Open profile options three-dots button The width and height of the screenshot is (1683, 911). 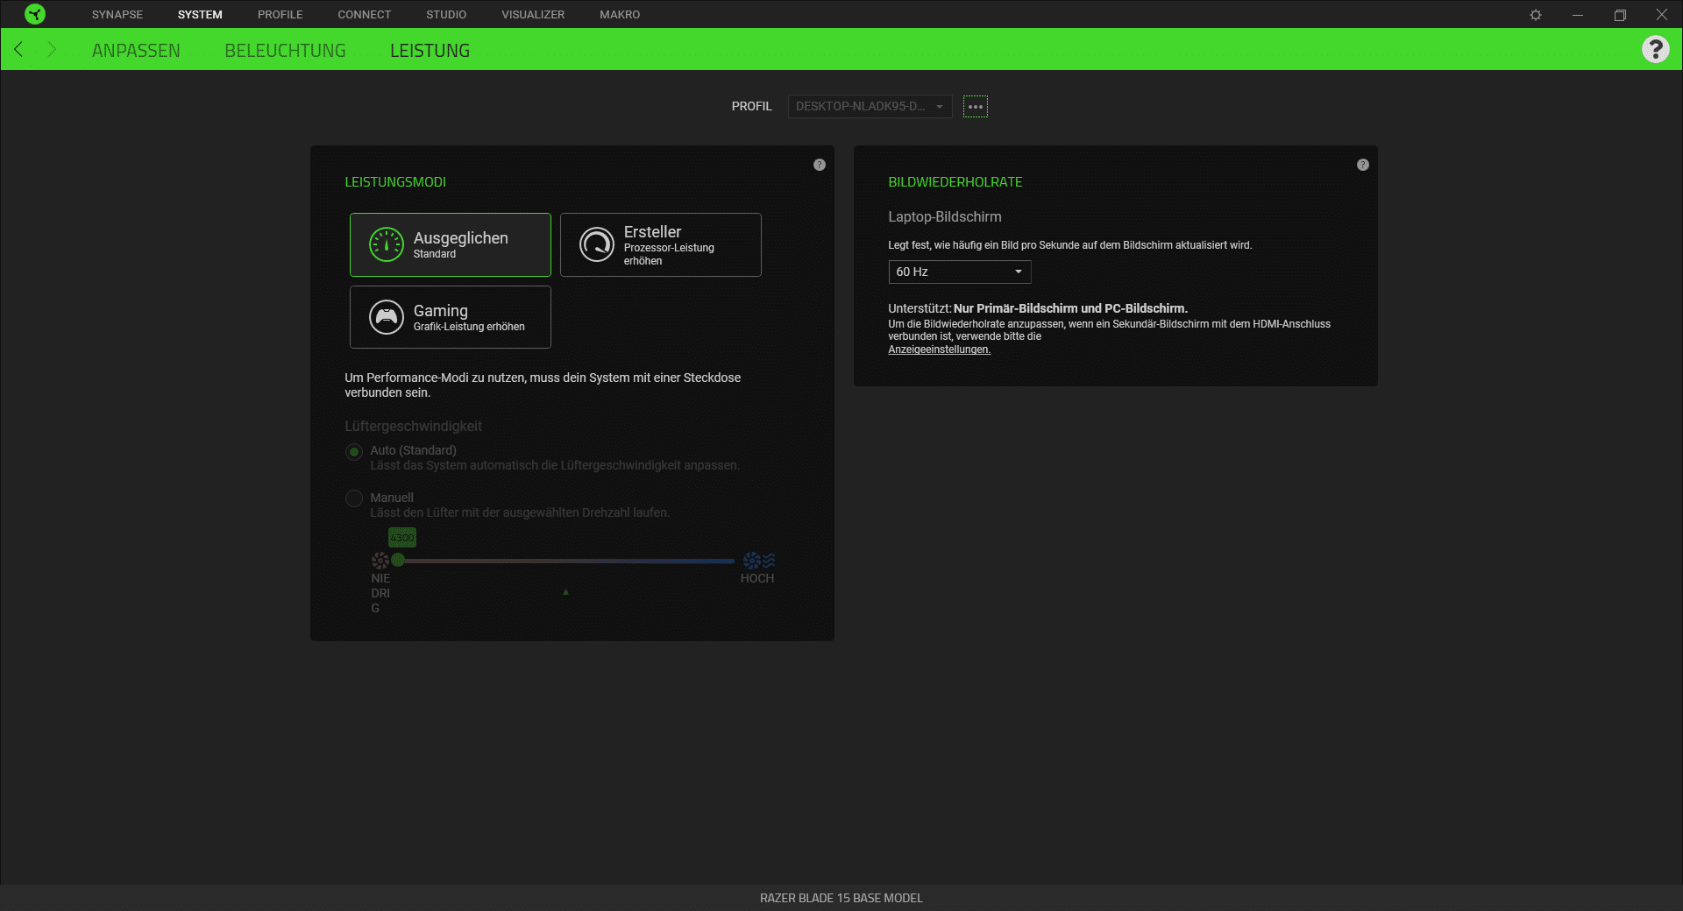[975, 107]
